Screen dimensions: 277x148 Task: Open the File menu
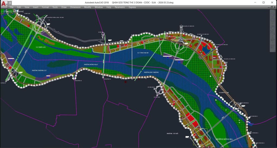[x=12, y=7]
